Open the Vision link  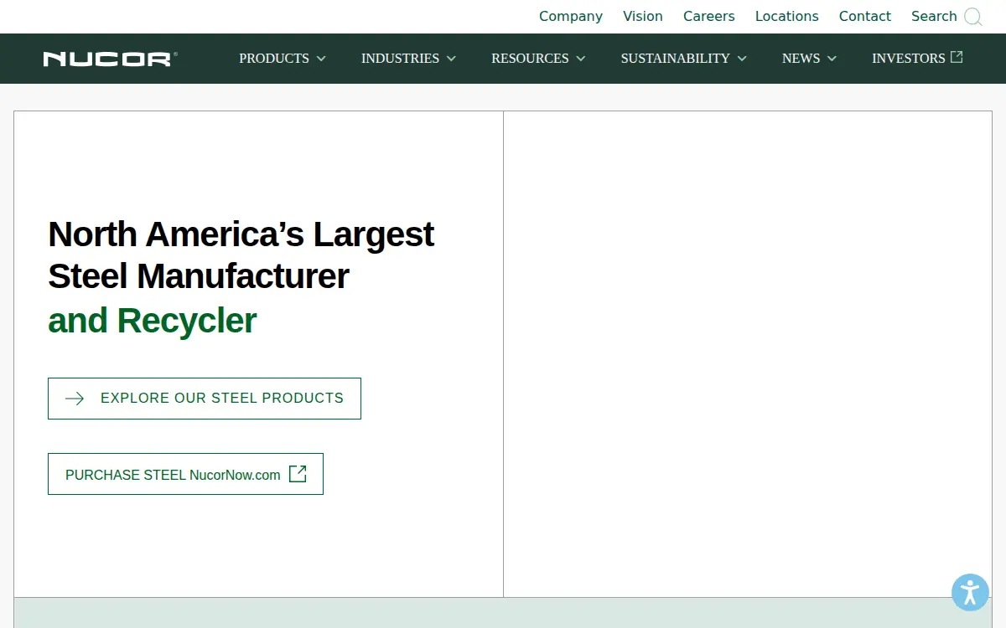[x=643, y=17]
